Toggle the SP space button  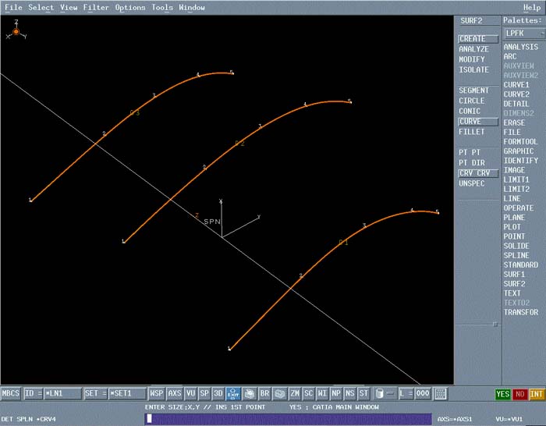pos(204,393)
